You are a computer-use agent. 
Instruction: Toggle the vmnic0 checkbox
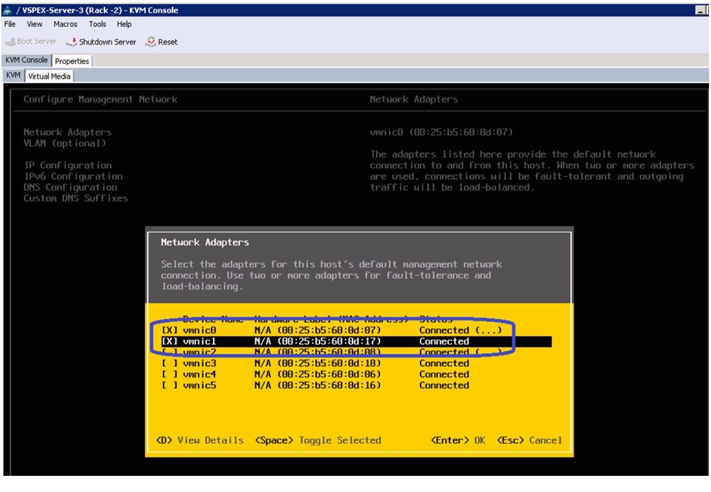pos(170,330)
